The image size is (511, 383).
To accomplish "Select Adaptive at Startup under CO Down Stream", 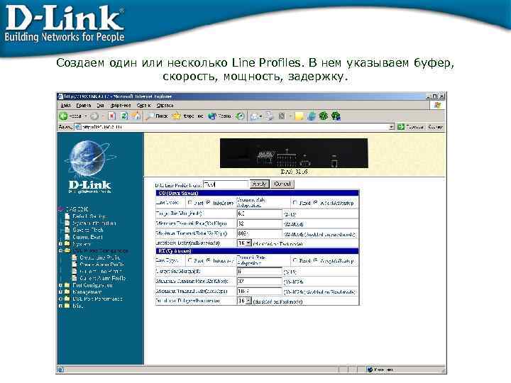I will pyautogui.click(x=315, y=203).
